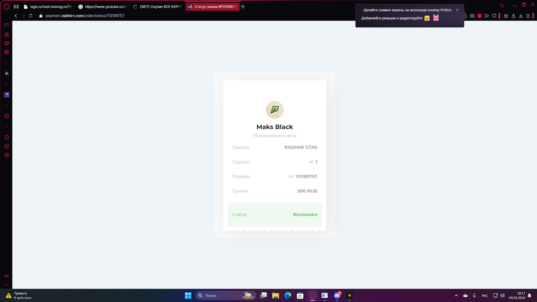This screenshot has height=302, width=537.
Task: Open the Player icon in the sidebar
Action: pos(7,116)
